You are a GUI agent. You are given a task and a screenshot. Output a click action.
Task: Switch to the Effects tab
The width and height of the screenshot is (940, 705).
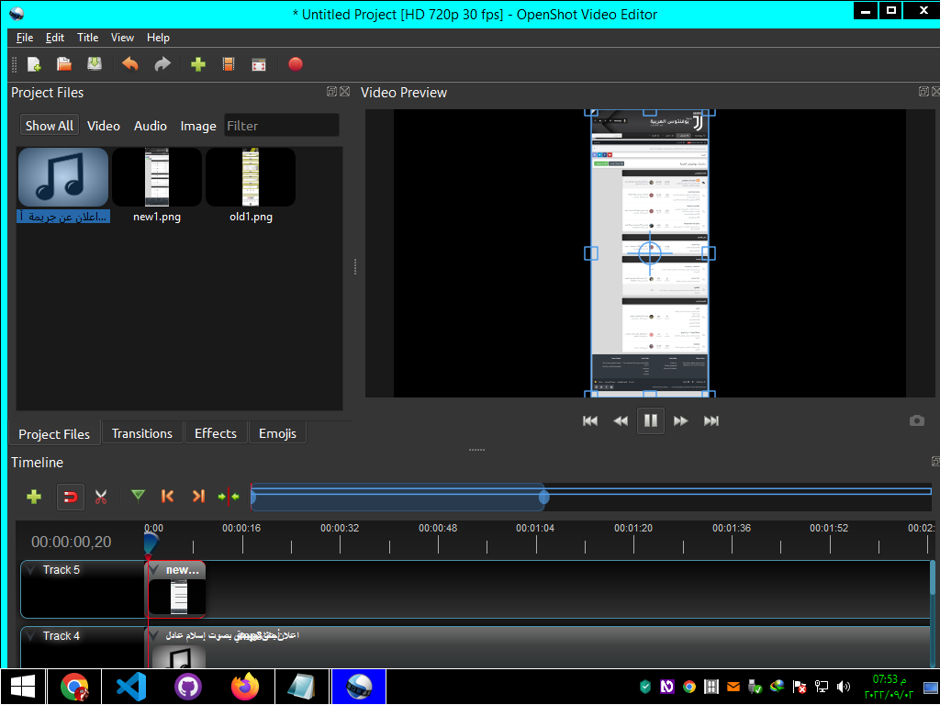216,433
